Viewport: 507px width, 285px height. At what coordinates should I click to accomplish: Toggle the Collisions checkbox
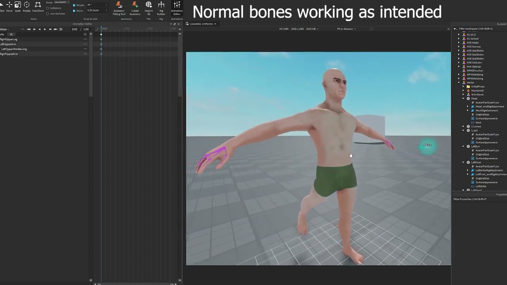tap(48, 8)
